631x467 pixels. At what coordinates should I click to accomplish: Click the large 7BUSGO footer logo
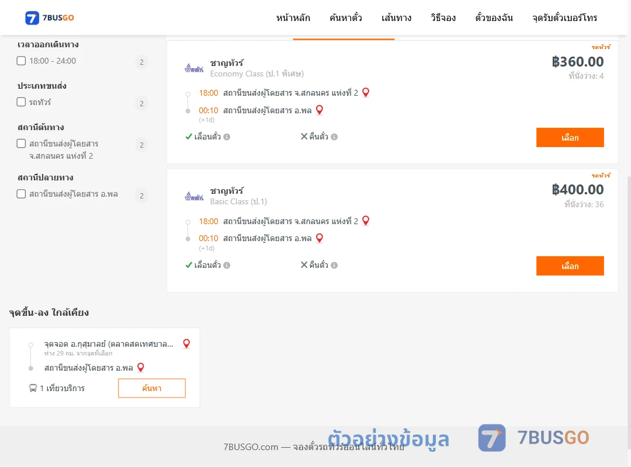tap(533, 438)
